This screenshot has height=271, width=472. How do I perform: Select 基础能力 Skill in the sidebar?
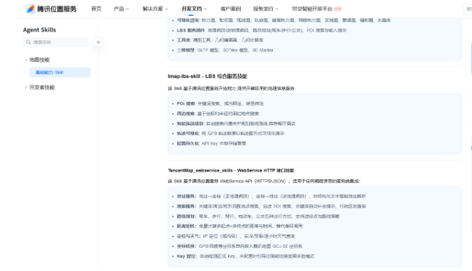pos(60,73)
